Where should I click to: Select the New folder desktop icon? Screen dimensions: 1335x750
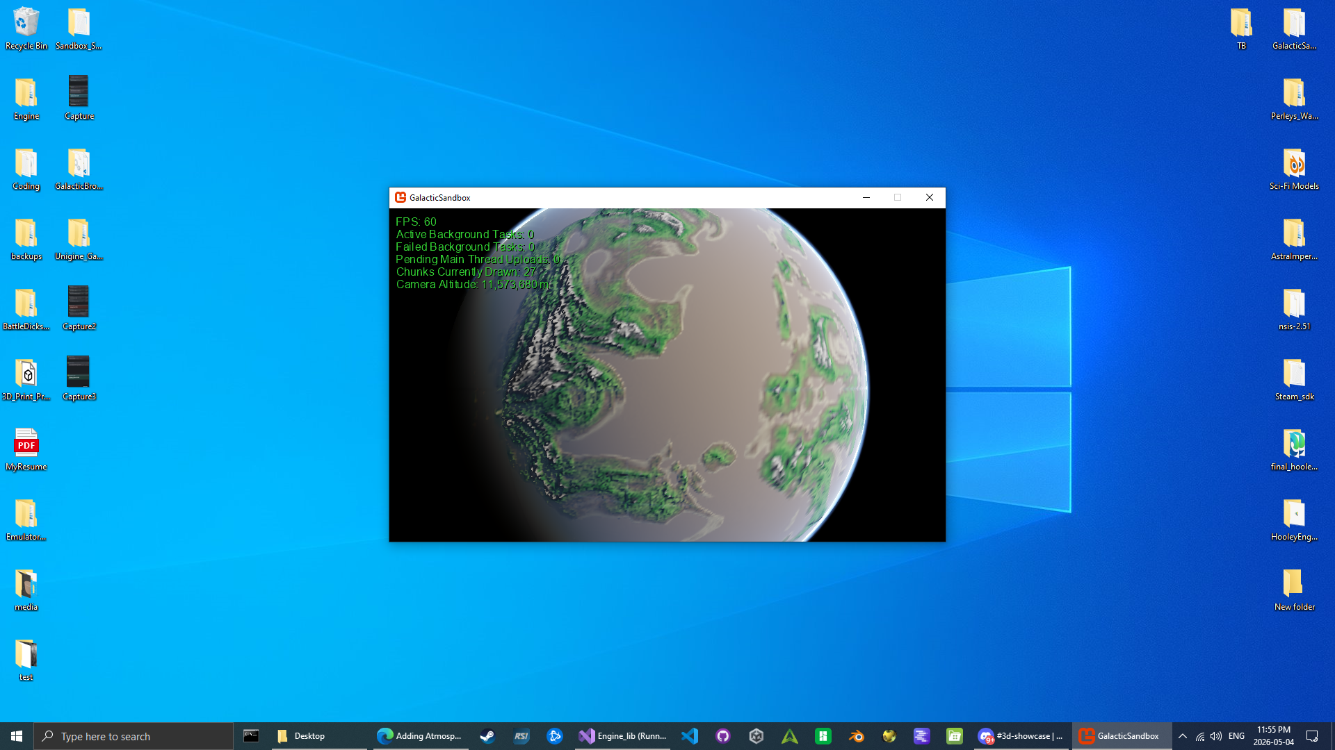(1295, 590)
